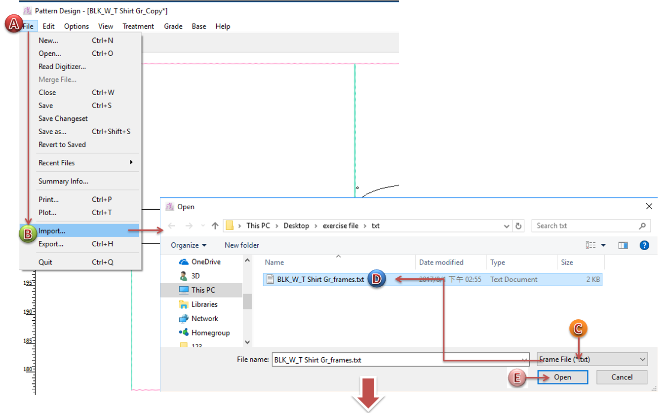Screen dimensions: 669x413
Task: Click the Search txt field
Action: pos(585,226)
